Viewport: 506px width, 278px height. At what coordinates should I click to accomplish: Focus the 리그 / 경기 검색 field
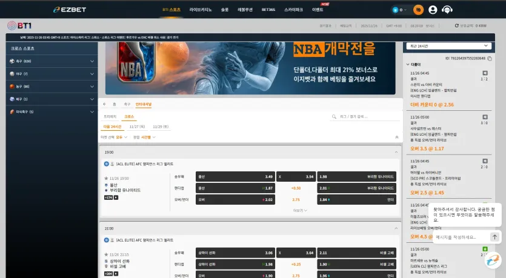point(366,116)
